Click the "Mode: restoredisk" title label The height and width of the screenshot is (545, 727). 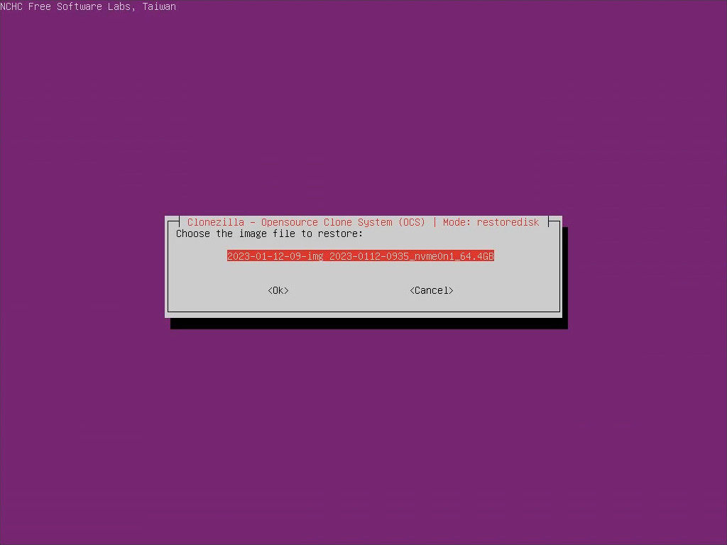coord(491,222)
